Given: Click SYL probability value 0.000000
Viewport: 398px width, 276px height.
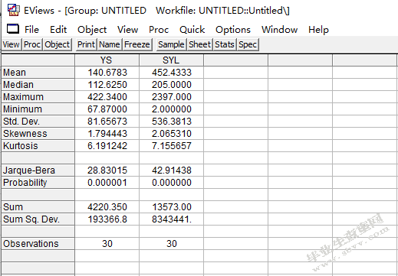Looking at the screenshot, I should click(172, 183).
